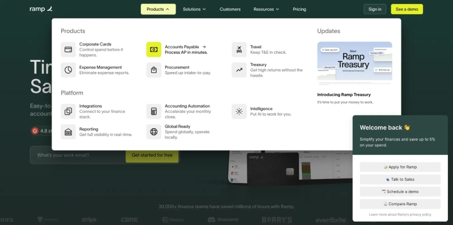The width and height of the screenshot is (453, 225).
Task: Click the Ramp card product image
Action: point(272,169)
